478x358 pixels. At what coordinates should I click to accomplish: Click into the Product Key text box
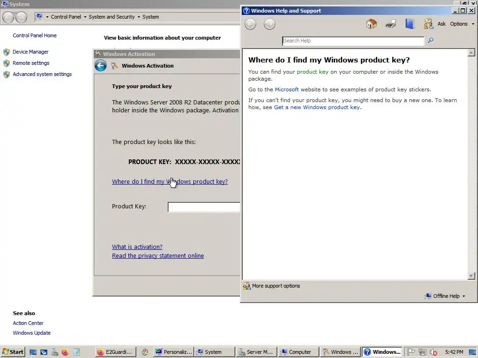204,207
